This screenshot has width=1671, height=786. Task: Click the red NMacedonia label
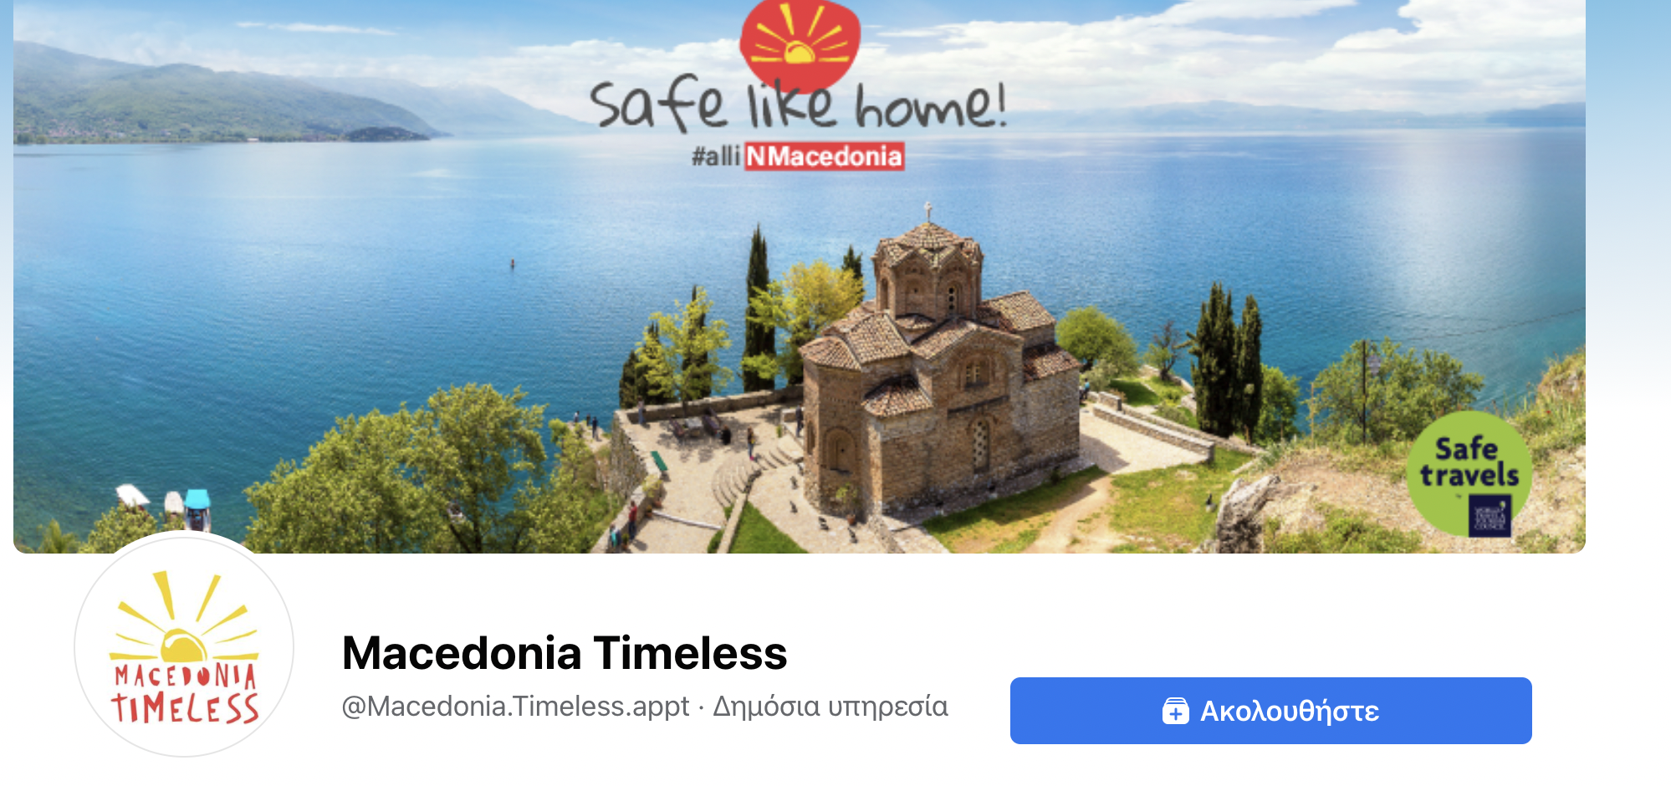tap(825, 156)
